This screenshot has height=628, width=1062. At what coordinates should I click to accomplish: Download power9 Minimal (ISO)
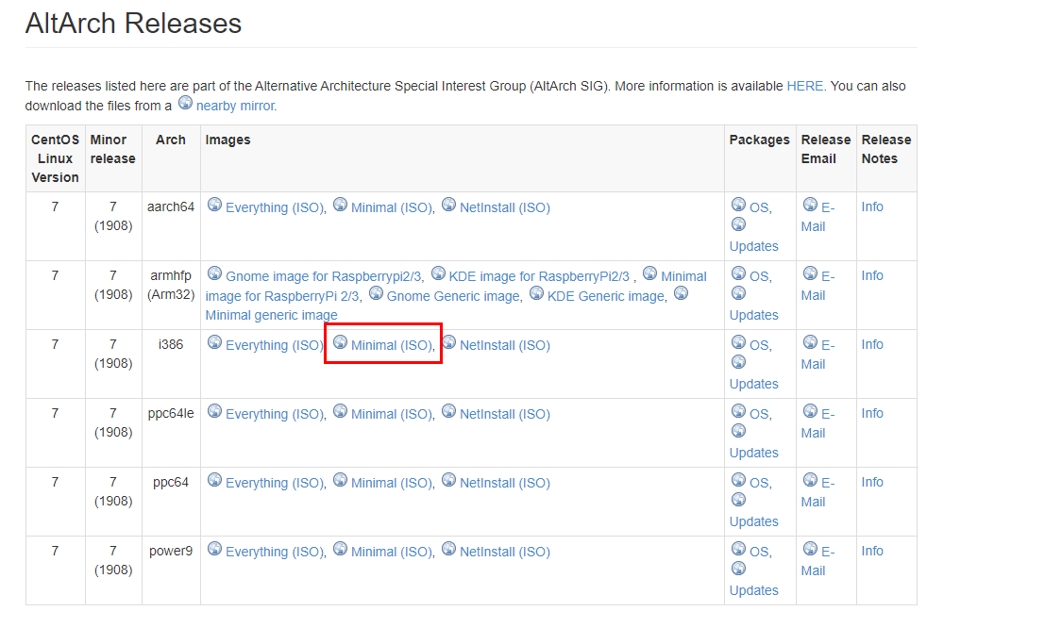(390, 553)
